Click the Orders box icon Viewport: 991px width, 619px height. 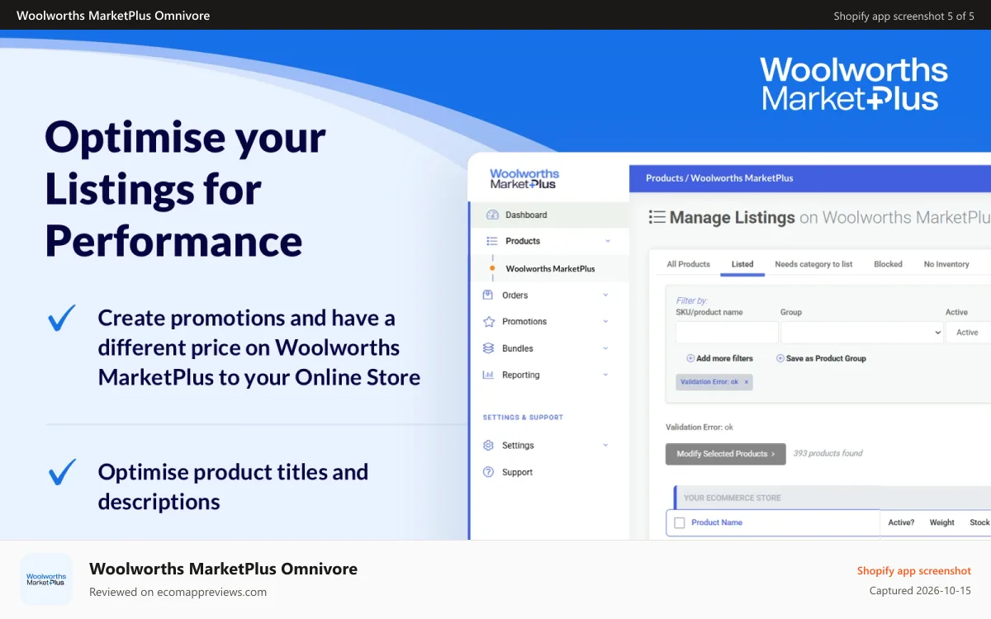tap(487, 295)
